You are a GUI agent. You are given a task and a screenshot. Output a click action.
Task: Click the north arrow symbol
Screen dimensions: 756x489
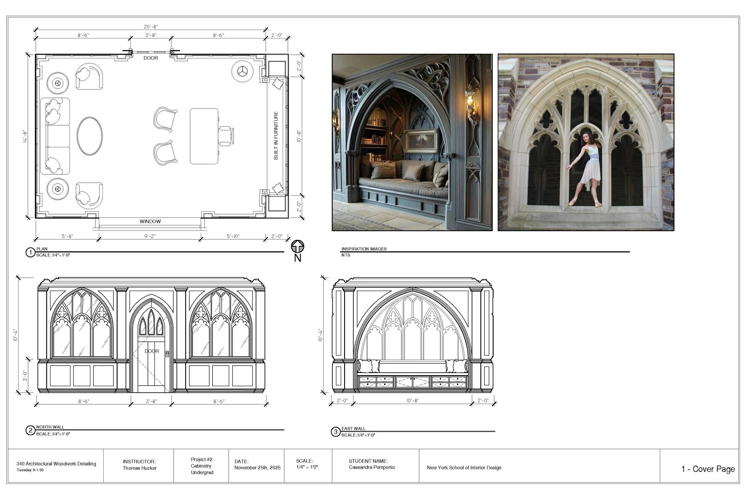[297, 246]
